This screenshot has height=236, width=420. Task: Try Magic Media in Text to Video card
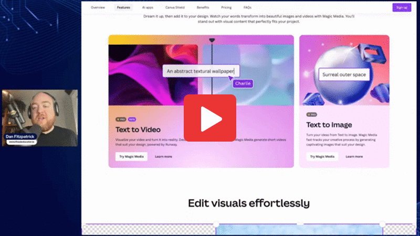click(x=132, y=156)
